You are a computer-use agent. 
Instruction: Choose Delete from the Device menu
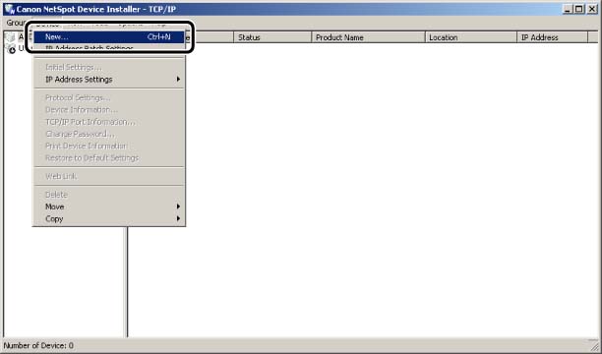109,195
